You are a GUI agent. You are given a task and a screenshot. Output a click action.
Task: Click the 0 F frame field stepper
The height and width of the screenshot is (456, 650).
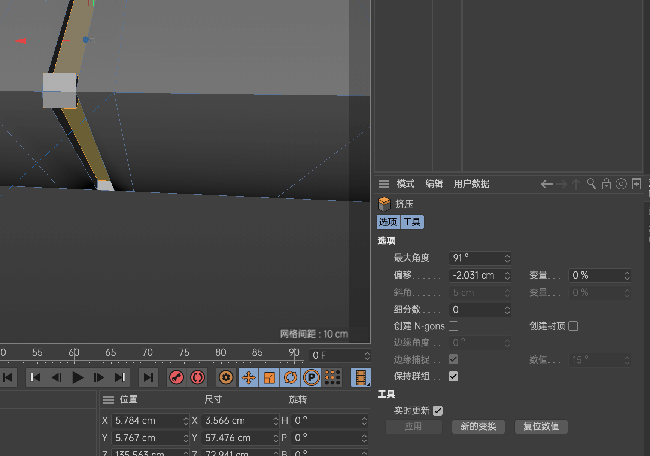click(x=367, y=355)
